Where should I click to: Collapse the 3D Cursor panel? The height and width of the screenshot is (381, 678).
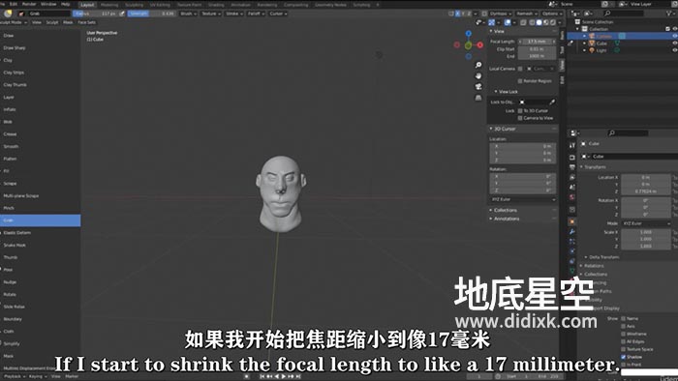point(505,129)
